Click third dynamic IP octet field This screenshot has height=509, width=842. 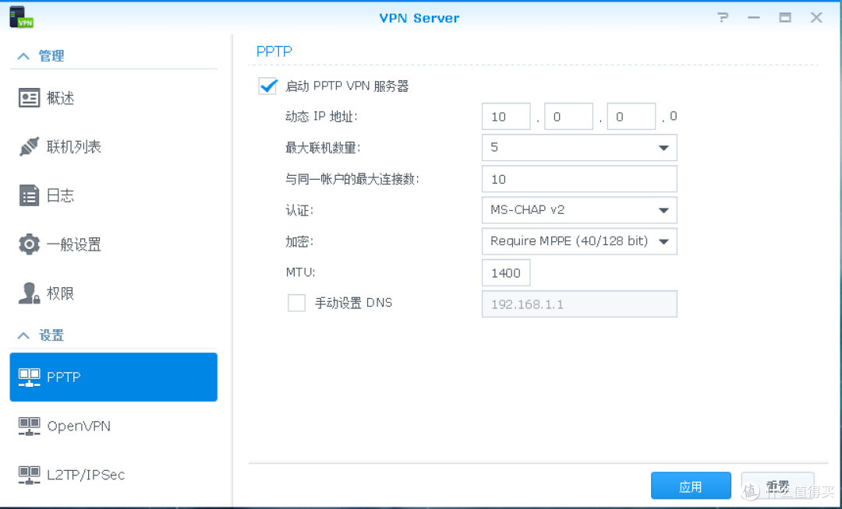coord(631,116)
